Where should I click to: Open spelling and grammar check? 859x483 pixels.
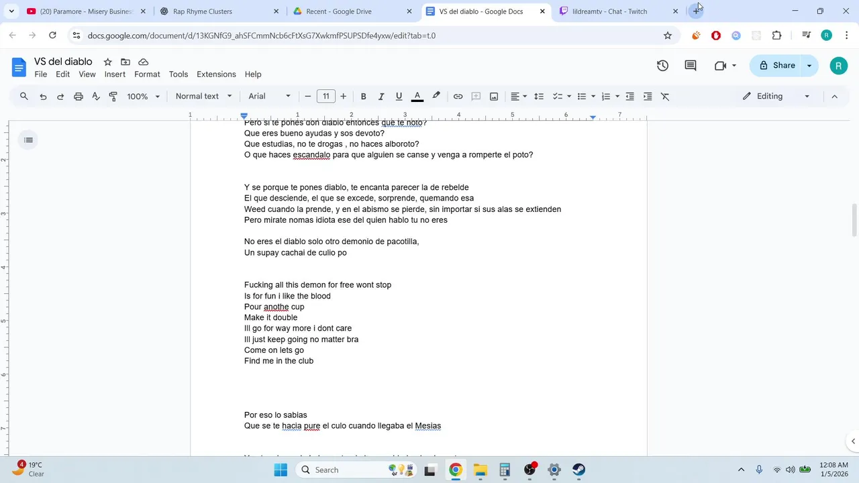(96, 97)
